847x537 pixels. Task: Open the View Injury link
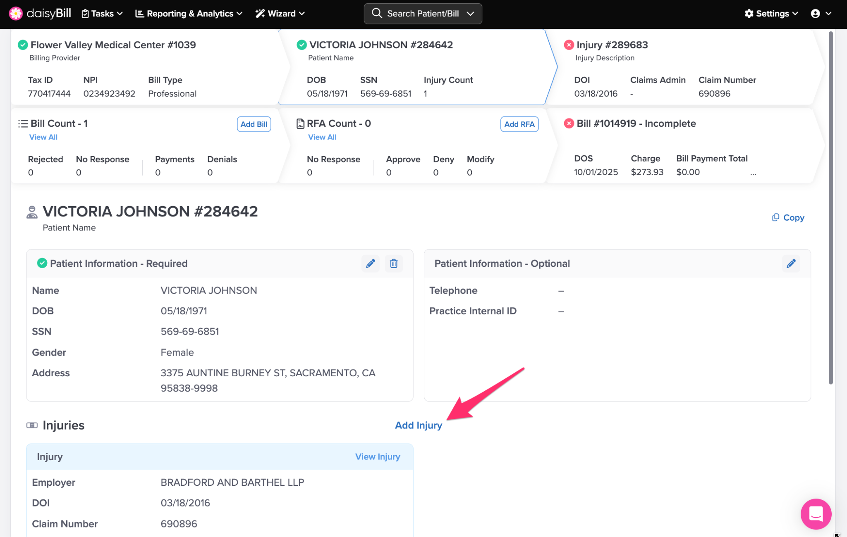(x=377, y=456)
